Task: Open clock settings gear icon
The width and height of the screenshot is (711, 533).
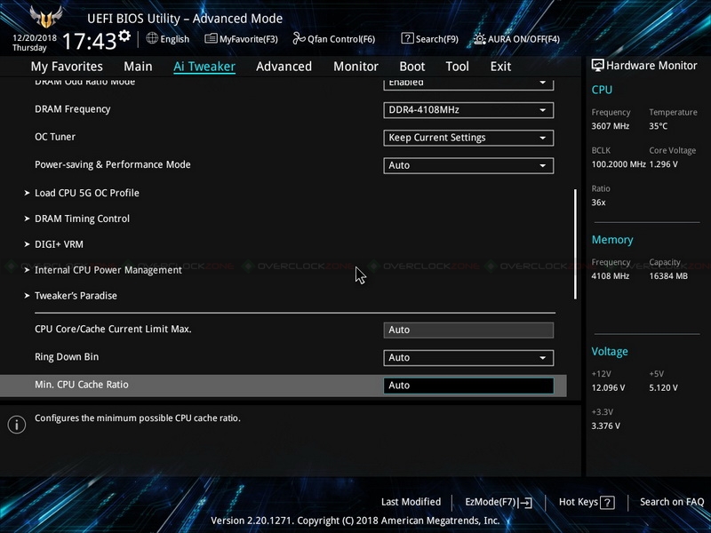Action: pos(124,36)
